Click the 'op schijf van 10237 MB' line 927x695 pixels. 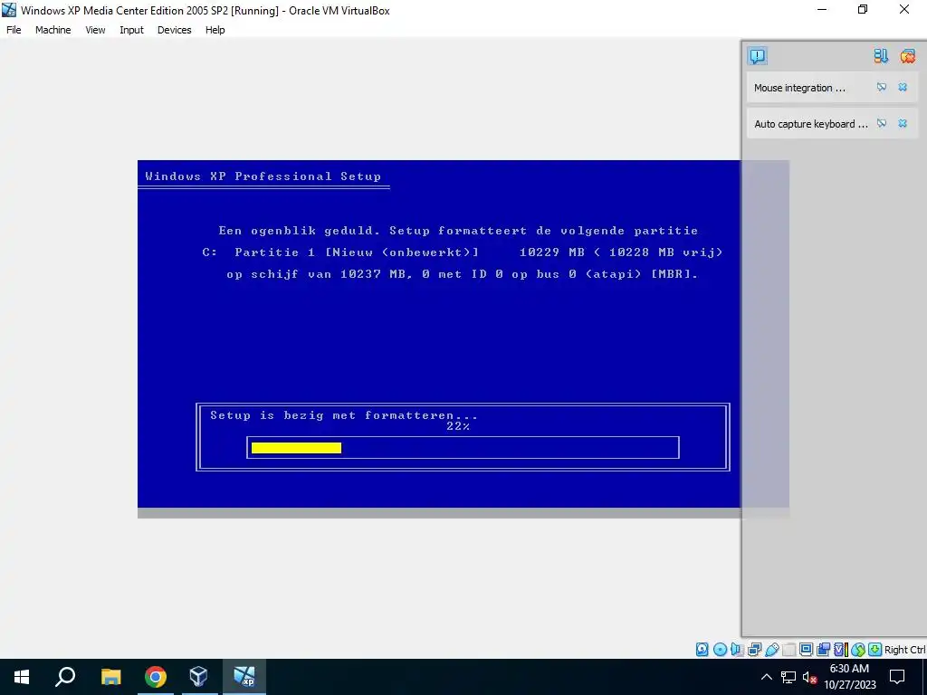(463, 274)
